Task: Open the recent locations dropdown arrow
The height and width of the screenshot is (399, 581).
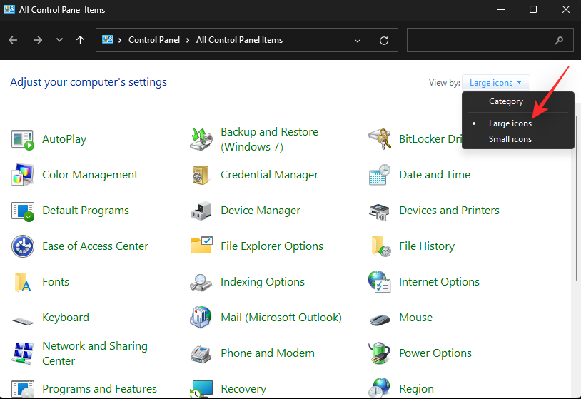Action: coord(59,41)
